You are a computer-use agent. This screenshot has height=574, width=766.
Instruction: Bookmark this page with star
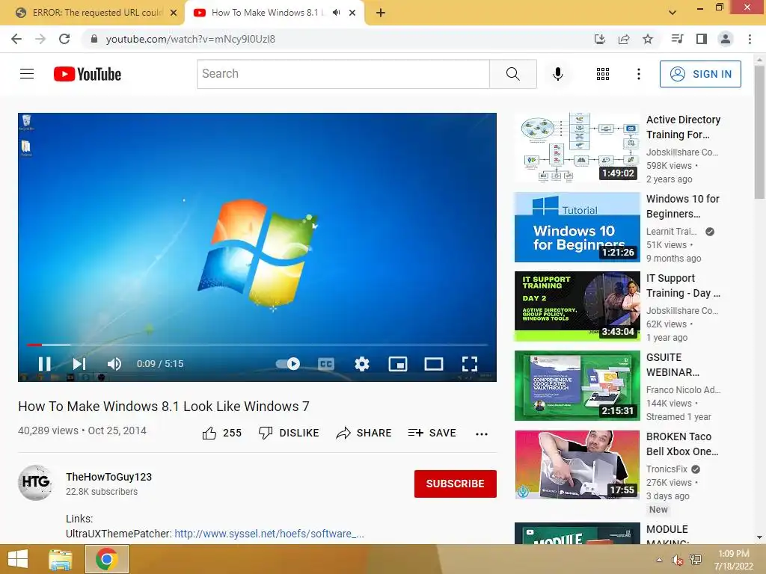648,39
